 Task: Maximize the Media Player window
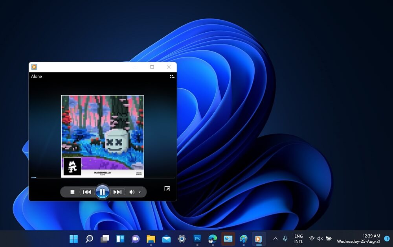tap(152, 67)
